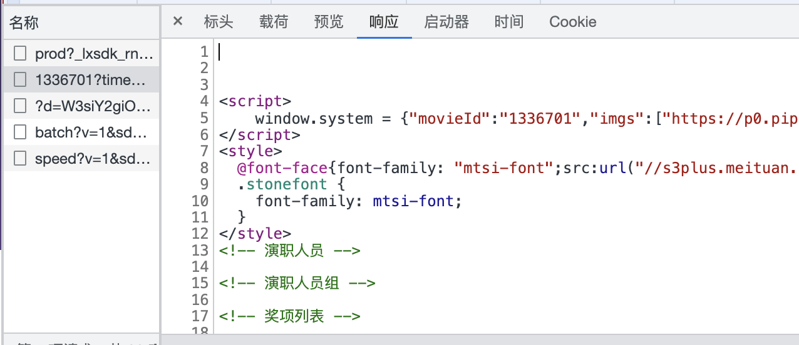Click the 奖项列表 comment on line 17
This screenshot has height=345, width=799.
(x=290, y=316)
